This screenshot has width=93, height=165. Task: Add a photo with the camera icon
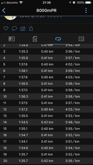(23, 29)
